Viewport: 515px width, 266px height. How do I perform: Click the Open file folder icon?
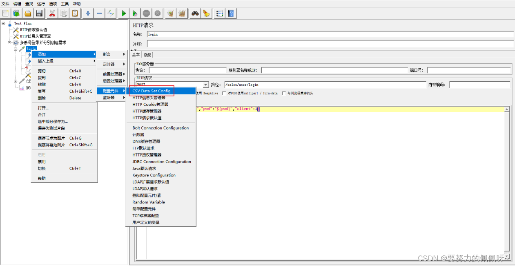point(28,13)
